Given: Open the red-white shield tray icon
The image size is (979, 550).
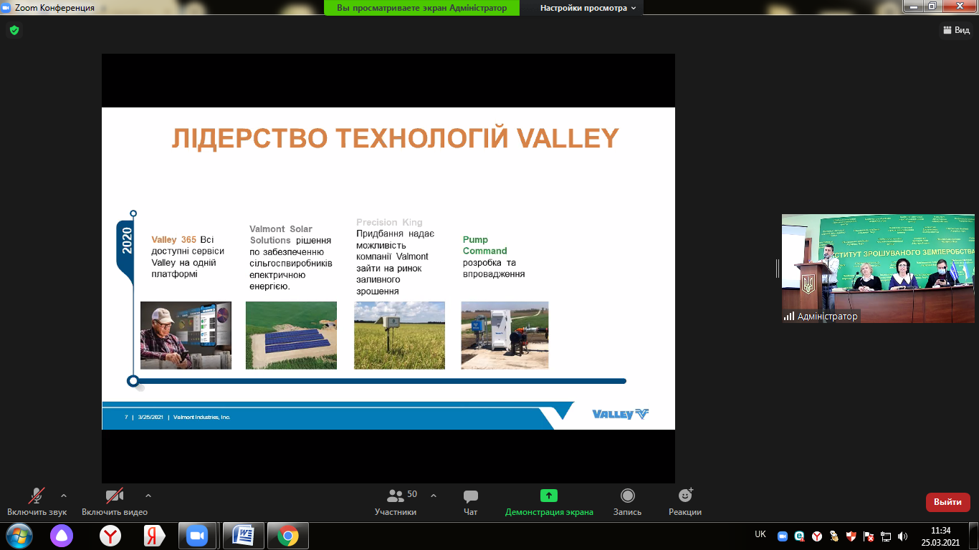Looking at the screenshot, I should click(851, 536).
